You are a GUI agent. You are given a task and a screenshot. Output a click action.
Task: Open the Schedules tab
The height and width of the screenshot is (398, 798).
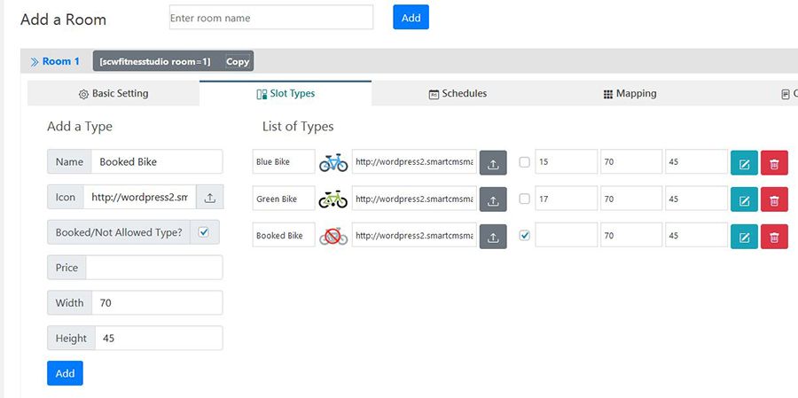458,94
